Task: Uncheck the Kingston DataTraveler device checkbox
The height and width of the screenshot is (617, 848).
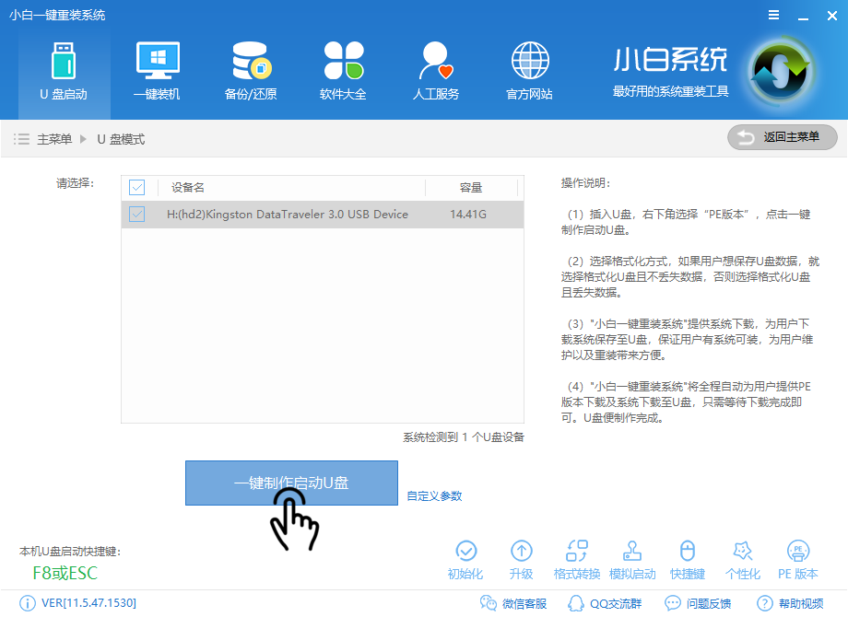Action: tap(137, 214)
